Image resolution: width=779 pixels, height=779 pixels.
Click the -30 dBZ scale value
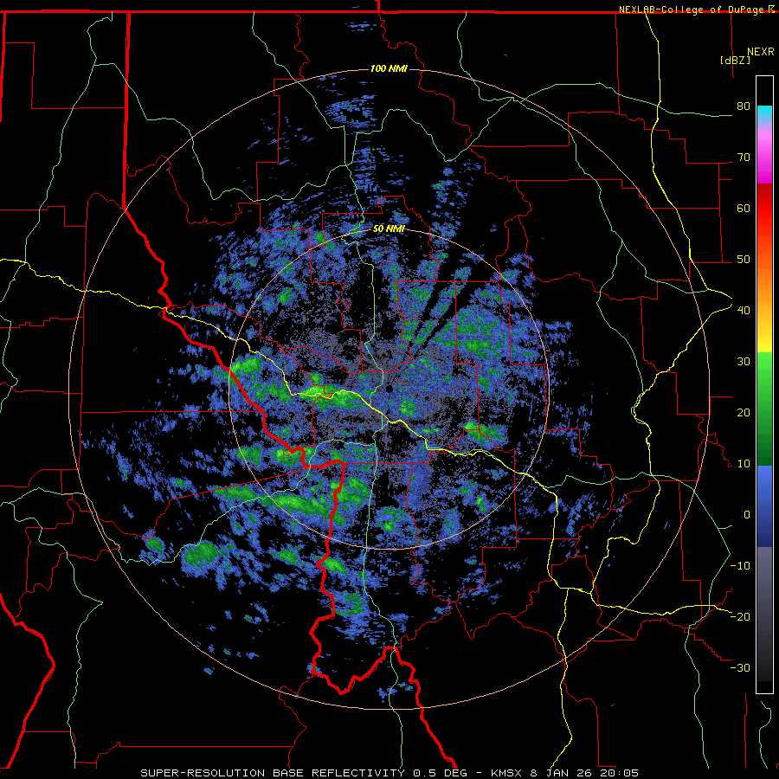click(x=740, y=668)
